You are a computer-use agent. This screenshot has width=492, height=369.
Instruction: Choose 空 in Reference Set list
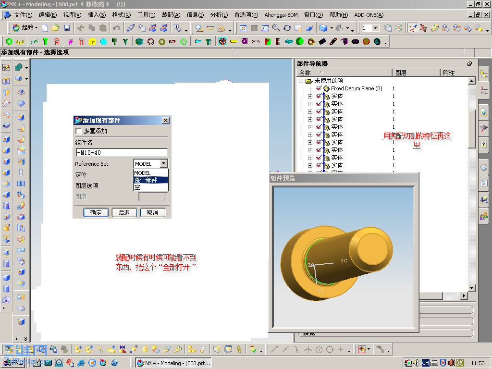click(x=150, y=187)
